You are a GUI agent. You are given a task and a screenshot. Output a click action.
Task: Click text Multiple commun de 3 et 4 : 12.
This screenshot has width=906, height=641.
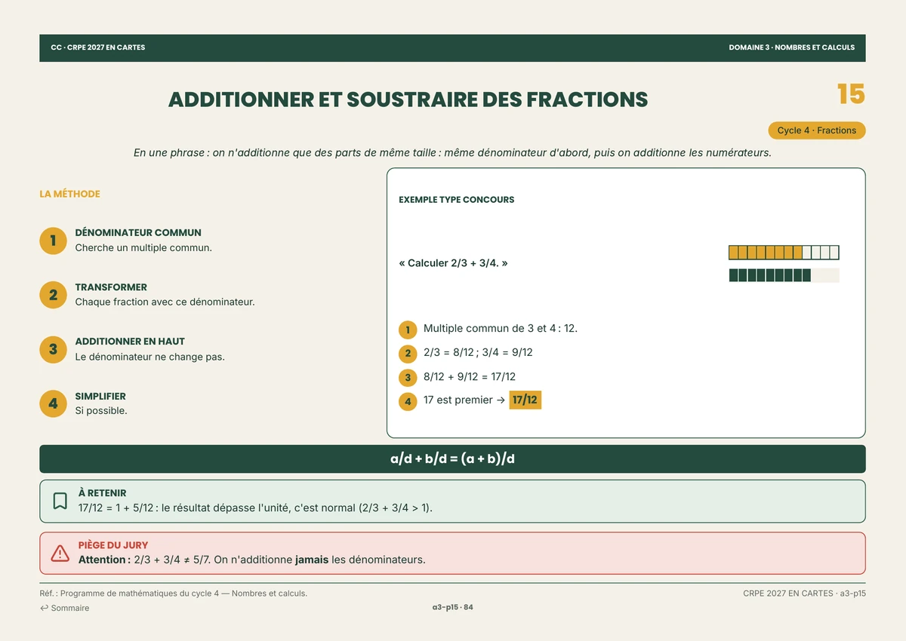[501, 328]
